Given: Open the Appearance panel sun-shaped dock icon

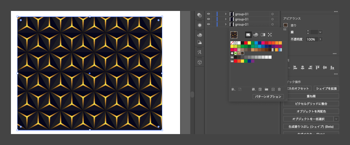Looking at the screenshot, I should [x=200, y=25].
